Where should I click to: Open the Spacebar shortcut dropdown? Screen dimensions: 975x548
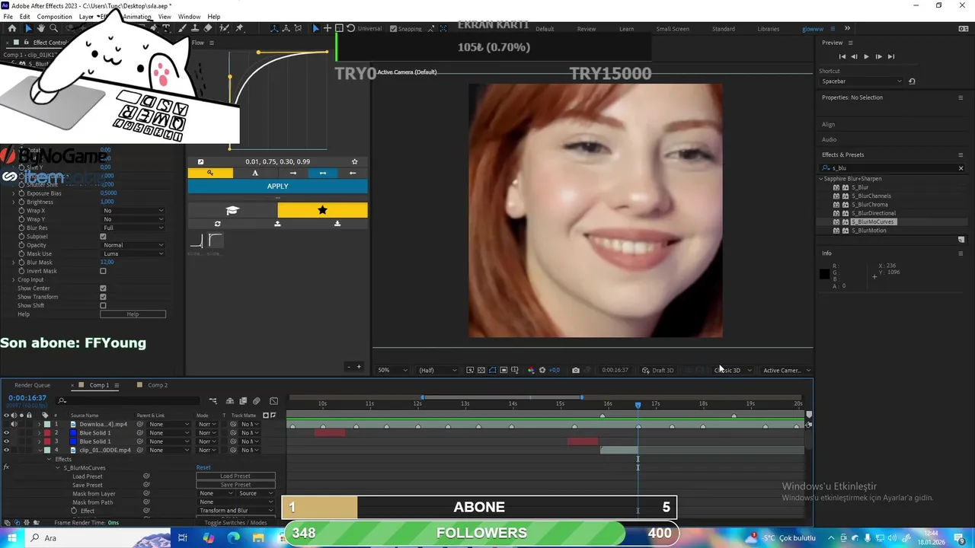pos(862,81)
